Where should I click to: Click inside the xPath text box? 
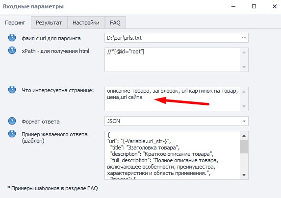point(173,60)
